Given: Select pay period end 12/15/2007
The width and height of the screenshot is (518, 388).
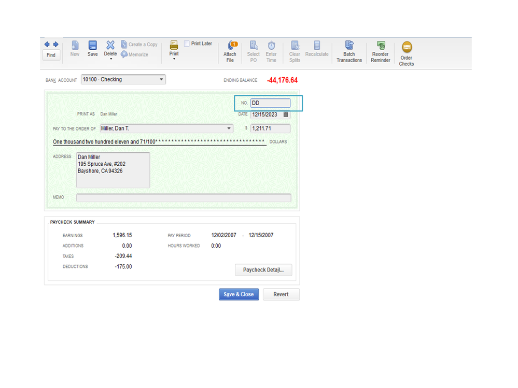Looking at the screenshot, I should (x=261, y=235).
